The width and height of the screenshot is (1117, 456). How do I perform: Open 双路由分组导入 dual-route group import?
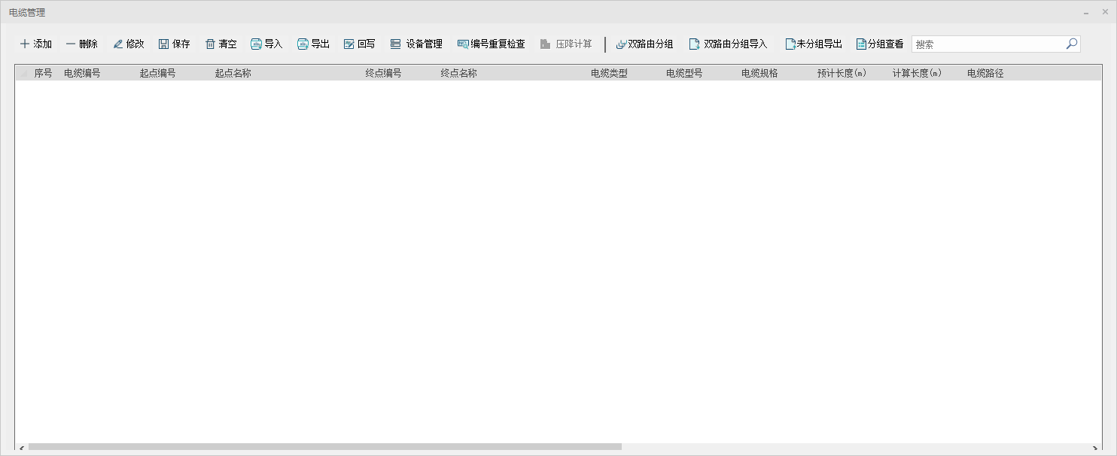tap(729, 44)
